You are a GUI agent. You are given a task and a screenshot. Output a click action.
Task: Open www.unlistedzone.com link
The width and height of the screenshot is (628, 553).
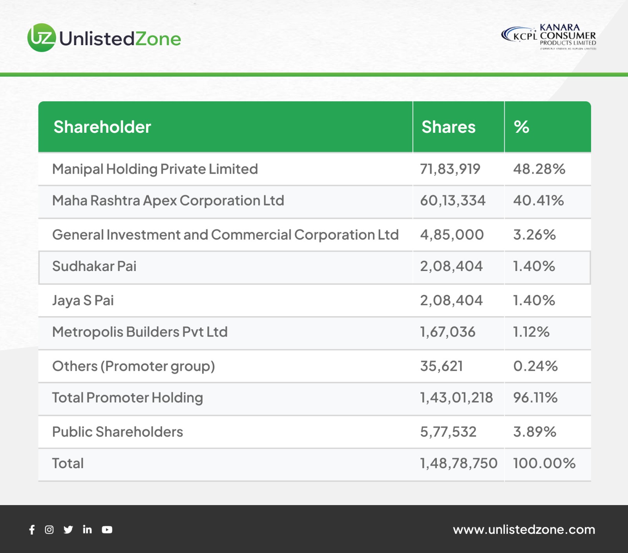(x=524, y=530)
